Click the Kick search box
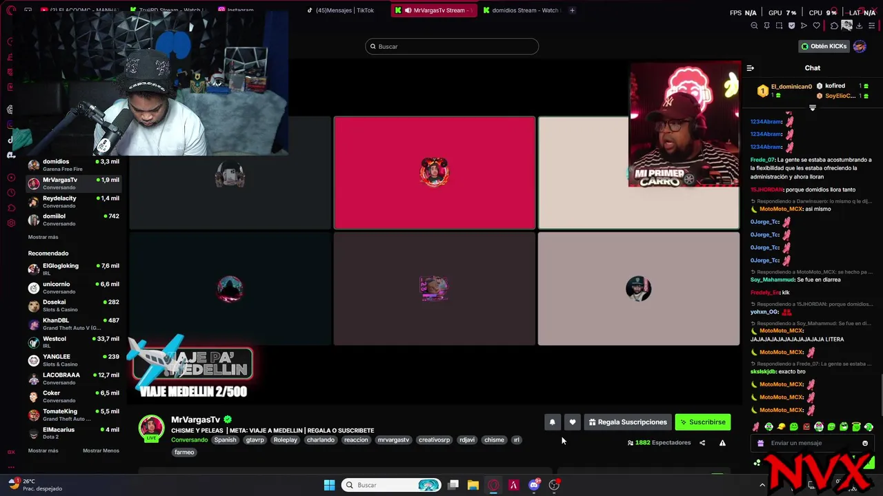The height and width of the screenshot is (496, 883). pos(452,46)
